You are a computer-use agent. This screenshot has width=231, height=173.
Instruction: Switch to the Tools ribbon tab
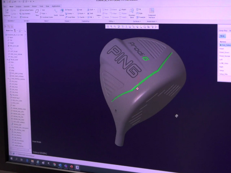[x=42, y=6]
